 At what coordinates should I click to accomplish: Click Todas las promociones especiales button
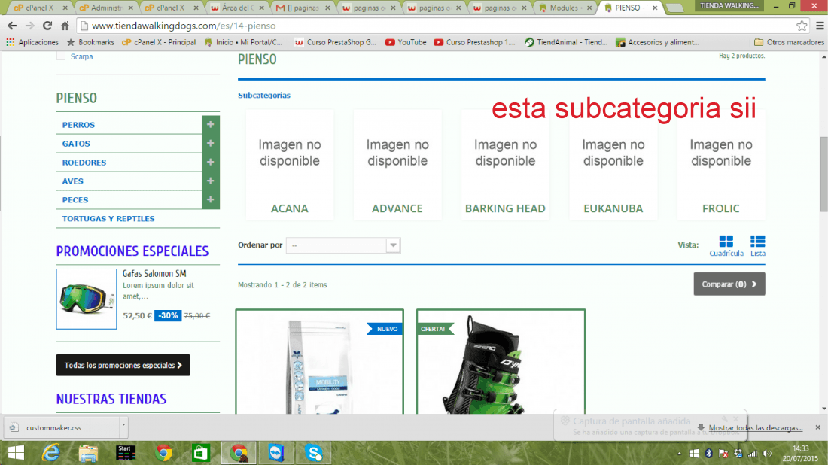(123, 365)
